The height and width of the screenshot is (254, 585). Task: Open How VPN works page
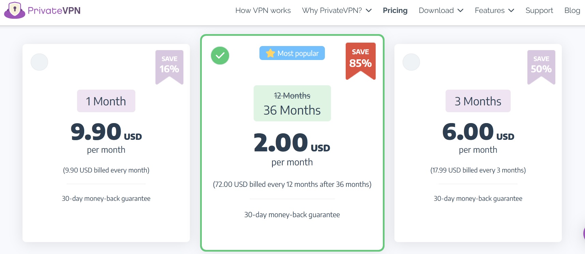point(263,11)
